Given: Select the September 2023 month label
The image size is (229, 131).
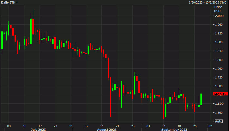Looking at the screenshot, I should (x=174, y=129).
